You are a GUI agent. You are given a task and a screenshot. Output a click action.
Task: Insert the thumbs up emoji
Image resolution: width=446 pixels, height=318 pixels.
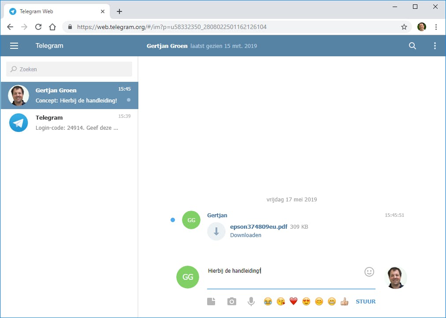pos(344,301)
